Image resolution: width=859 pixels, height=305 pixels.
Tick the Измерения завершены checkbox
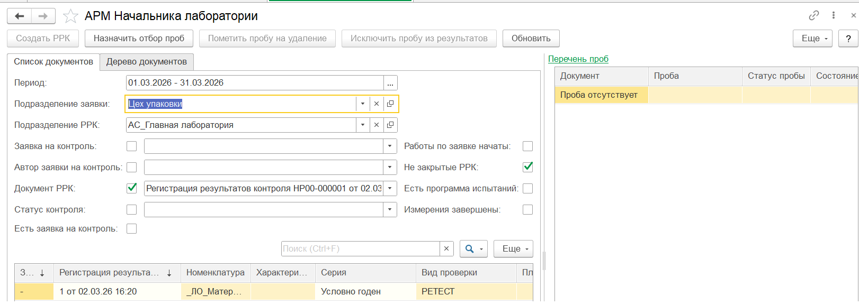(x=528, y=210)
